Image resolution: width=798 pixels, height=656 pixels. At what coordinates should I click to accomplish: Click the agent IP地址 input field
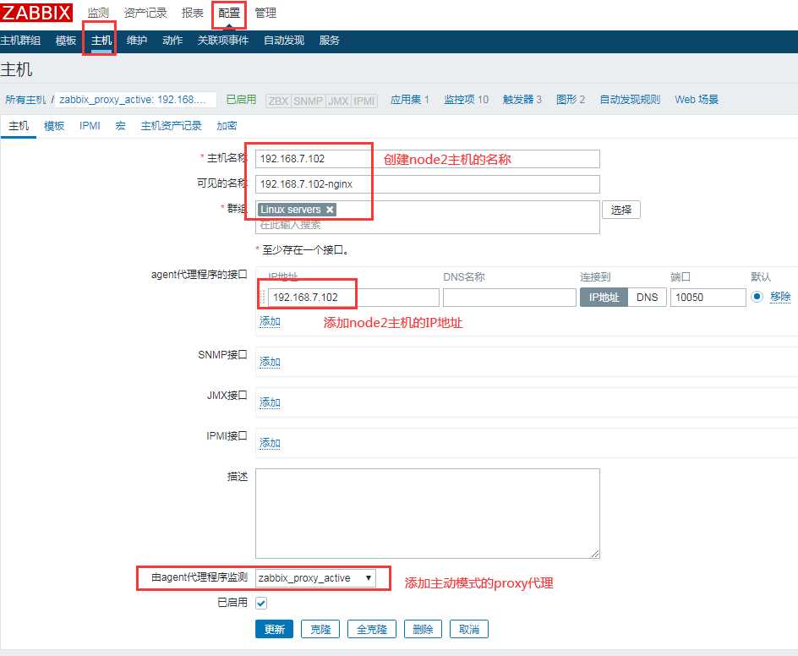353,298
